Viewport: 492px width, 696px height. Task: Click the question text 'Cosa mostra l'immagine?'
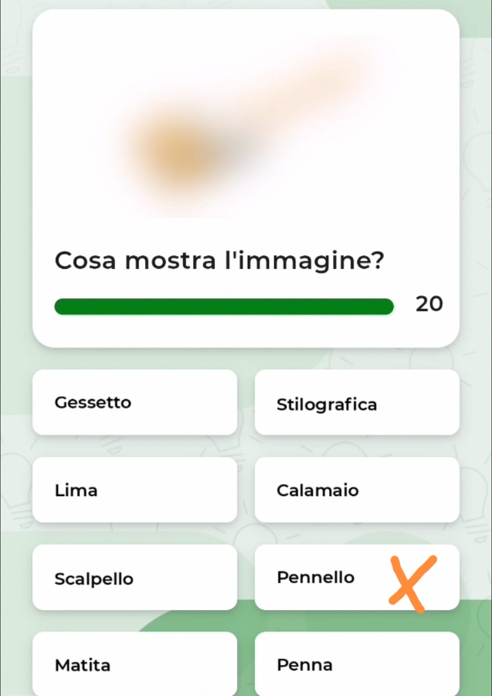pos(219,261)
